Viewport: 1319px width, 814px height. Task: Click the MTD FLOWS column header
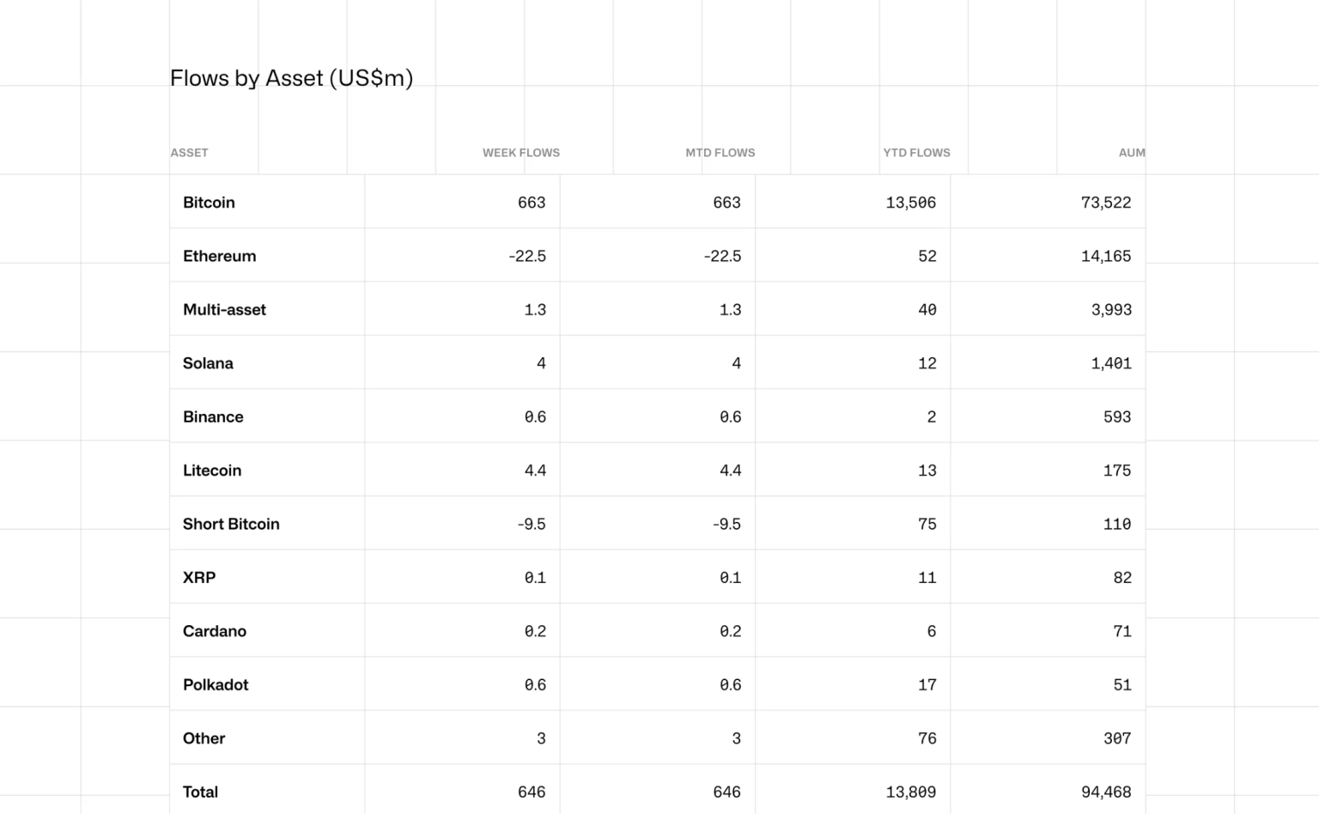point(720,153)
